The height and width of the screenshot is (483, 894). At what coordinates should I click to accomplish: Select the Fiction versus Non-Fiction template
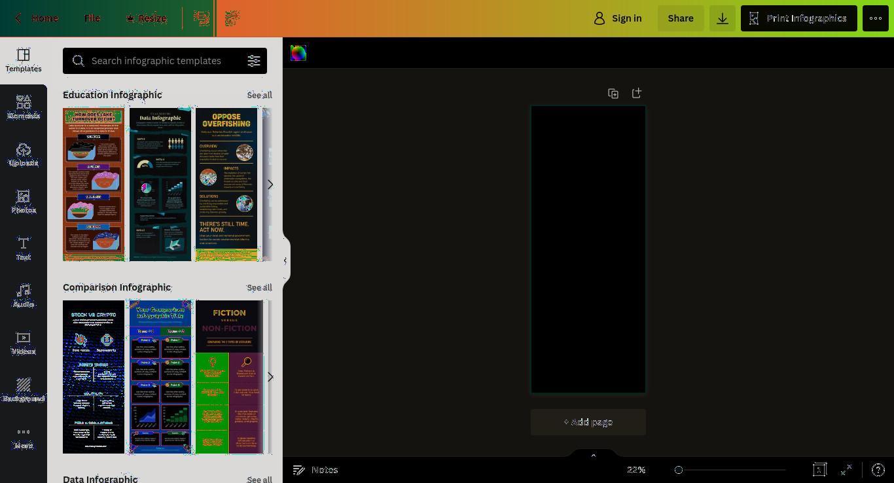coord(229,377)
